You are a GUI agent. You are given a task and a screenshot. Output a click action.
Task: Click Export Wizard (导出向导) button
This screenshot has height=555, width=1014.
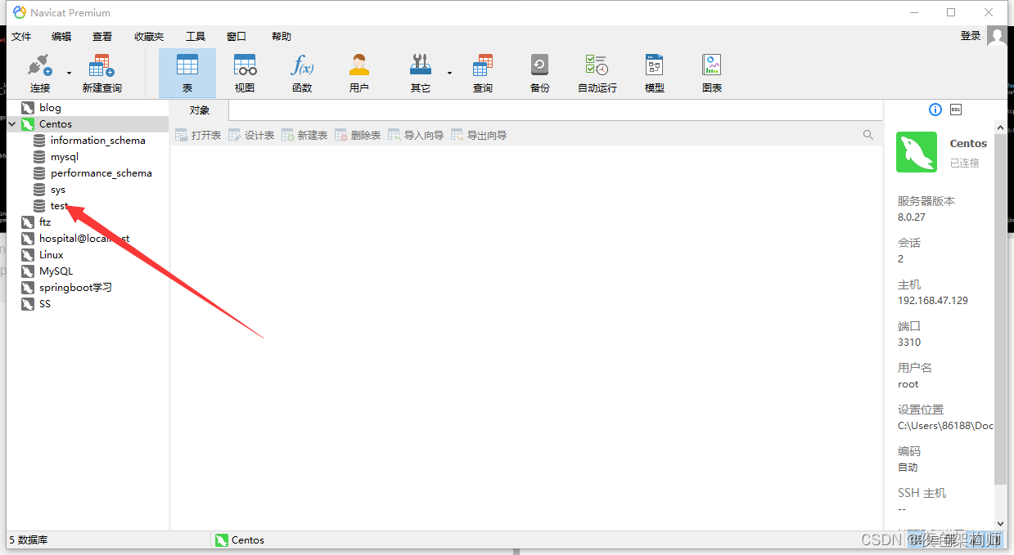(x=479, y=135)
